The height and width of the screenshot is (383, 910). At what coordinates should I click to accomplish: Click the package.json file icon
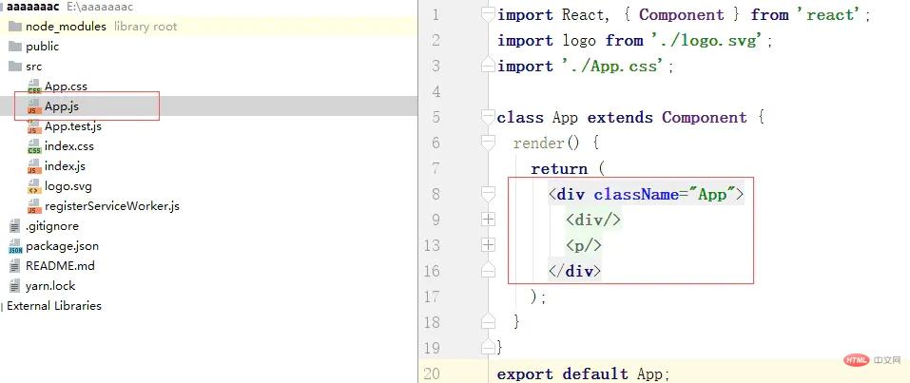click(x=15, y=246)
